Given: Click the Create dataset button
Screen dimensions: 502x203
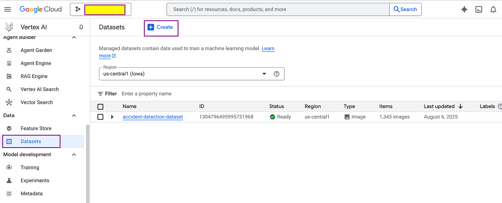Looking at the screenshot, I should [x=161, y=27].
